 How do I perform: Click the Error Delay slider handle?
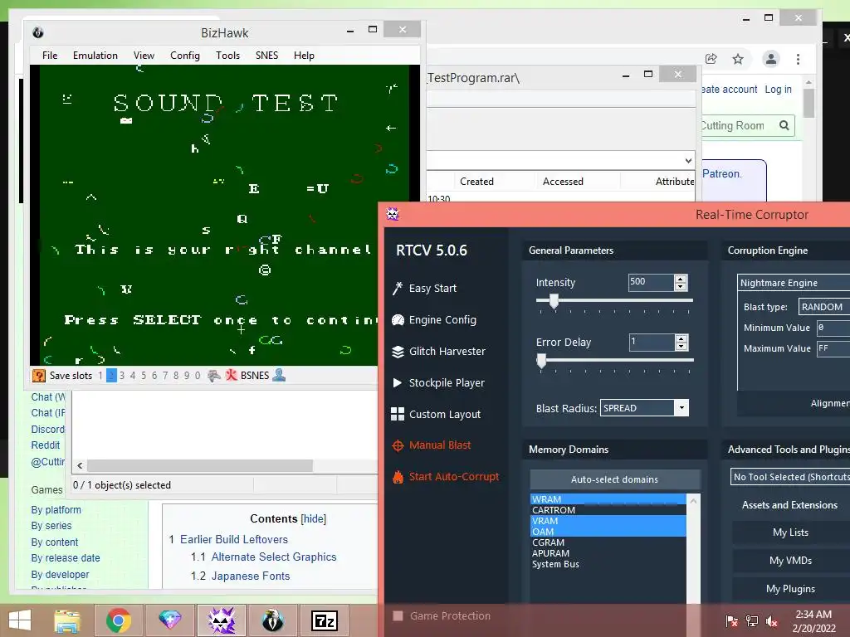click(541, 361)
